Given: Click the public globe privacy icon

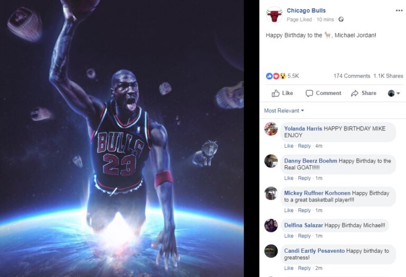Looking at the screenshot, I should point(341,20).
